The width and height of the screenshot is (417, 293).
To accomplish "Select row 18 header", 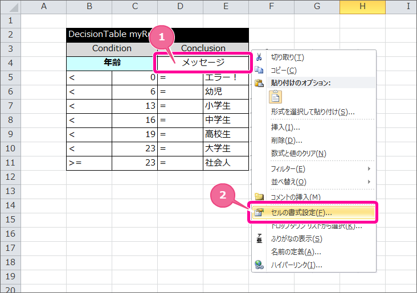I will coord(10,262).
